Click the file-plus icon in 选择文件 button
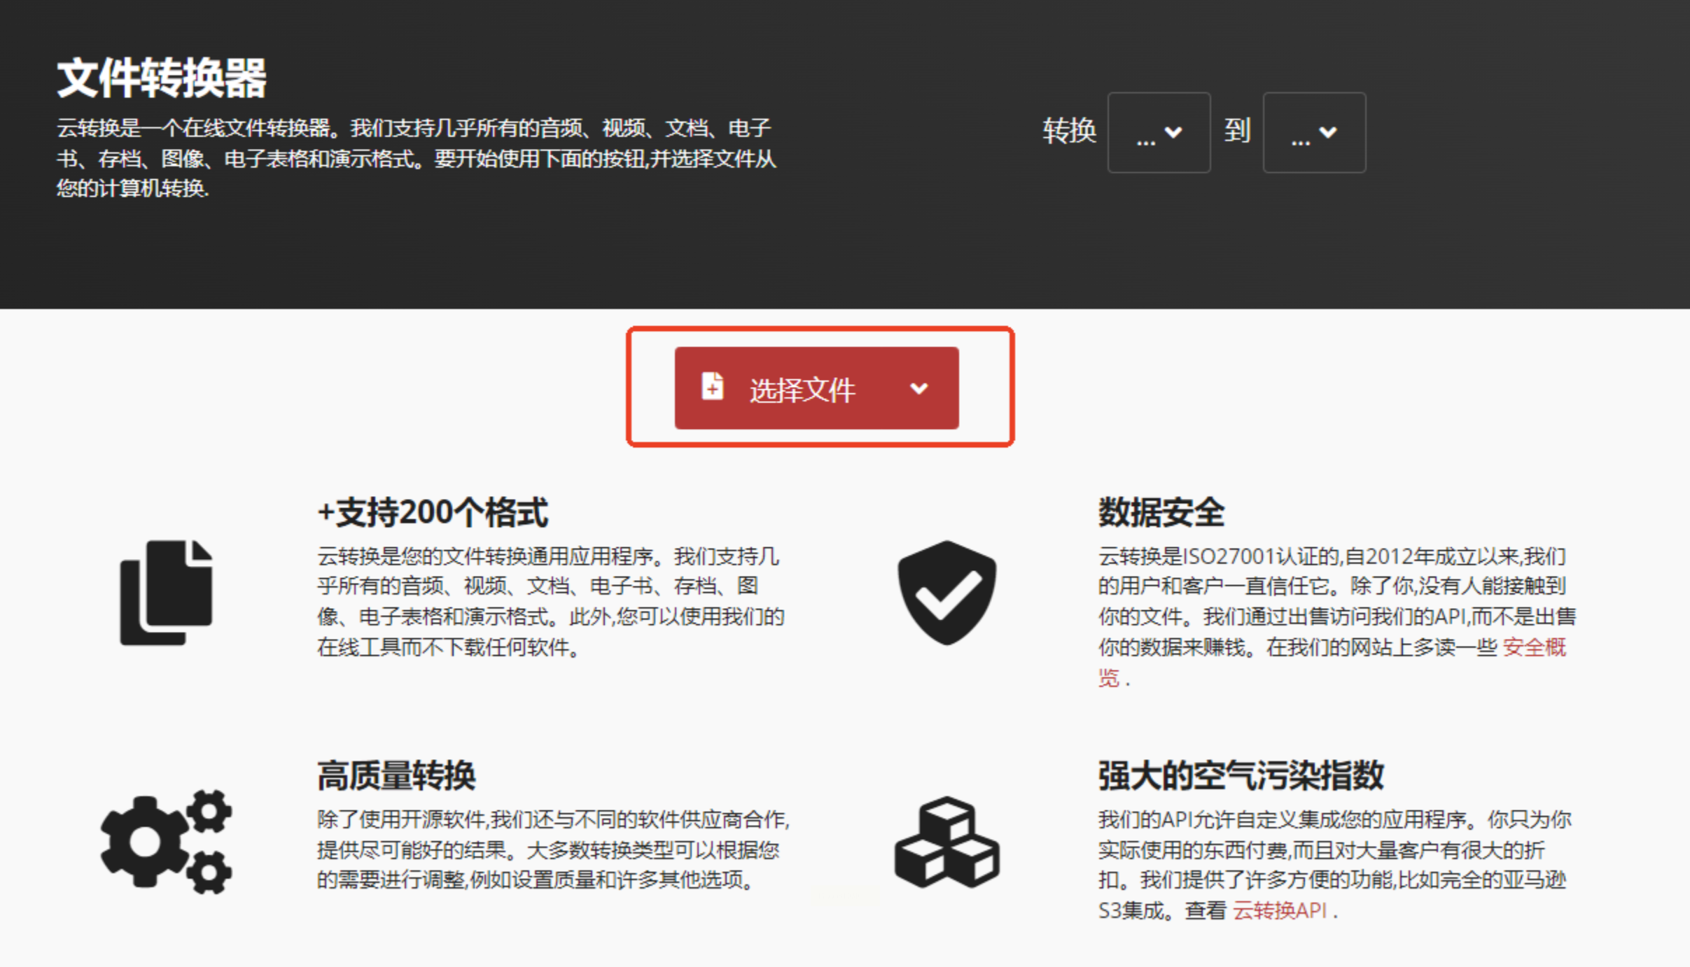This screenshot has height=967, width=1690. [712, 386]
